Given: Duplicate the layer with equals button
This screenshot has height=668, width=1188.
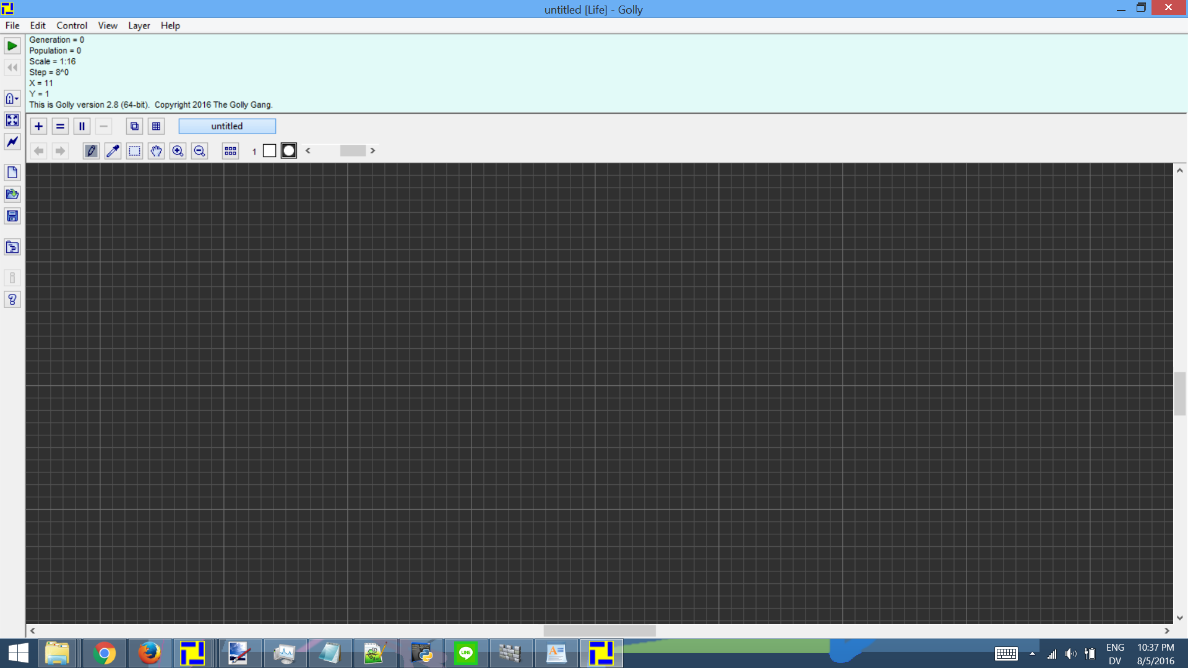Looking at the screenshot, I should (x=60, y=126).
